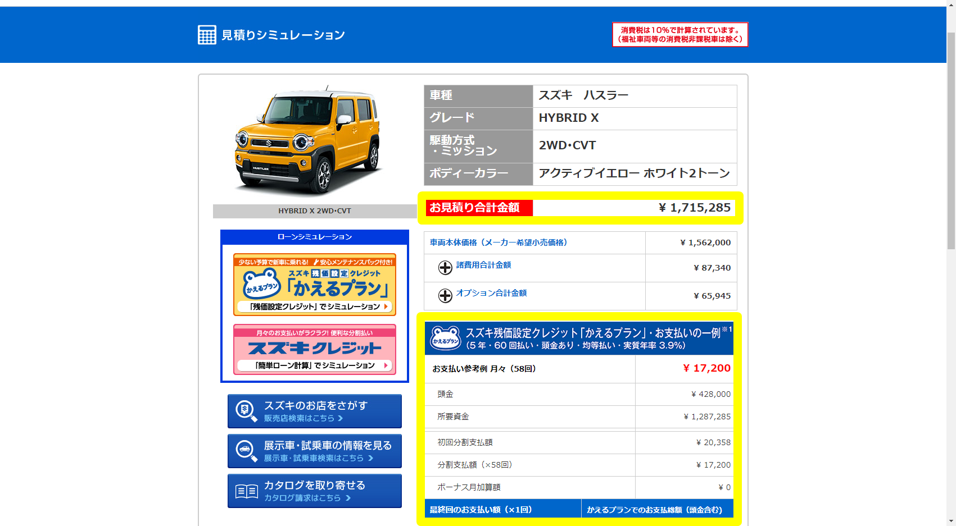
Task: Click the 所要資金 value ¥ 1,287,285
Action: [x=707, y=417]
